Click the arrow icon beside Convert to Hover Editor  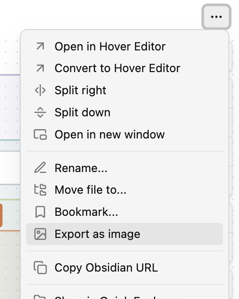pyautogui.click(x=40, y=68)
